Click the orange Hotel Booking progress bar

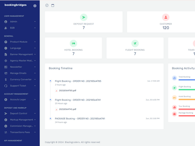tap(187, 99)
